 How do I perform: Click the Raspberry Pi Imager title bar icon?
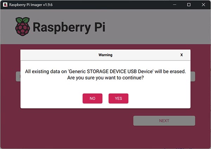tap(5, 5)
